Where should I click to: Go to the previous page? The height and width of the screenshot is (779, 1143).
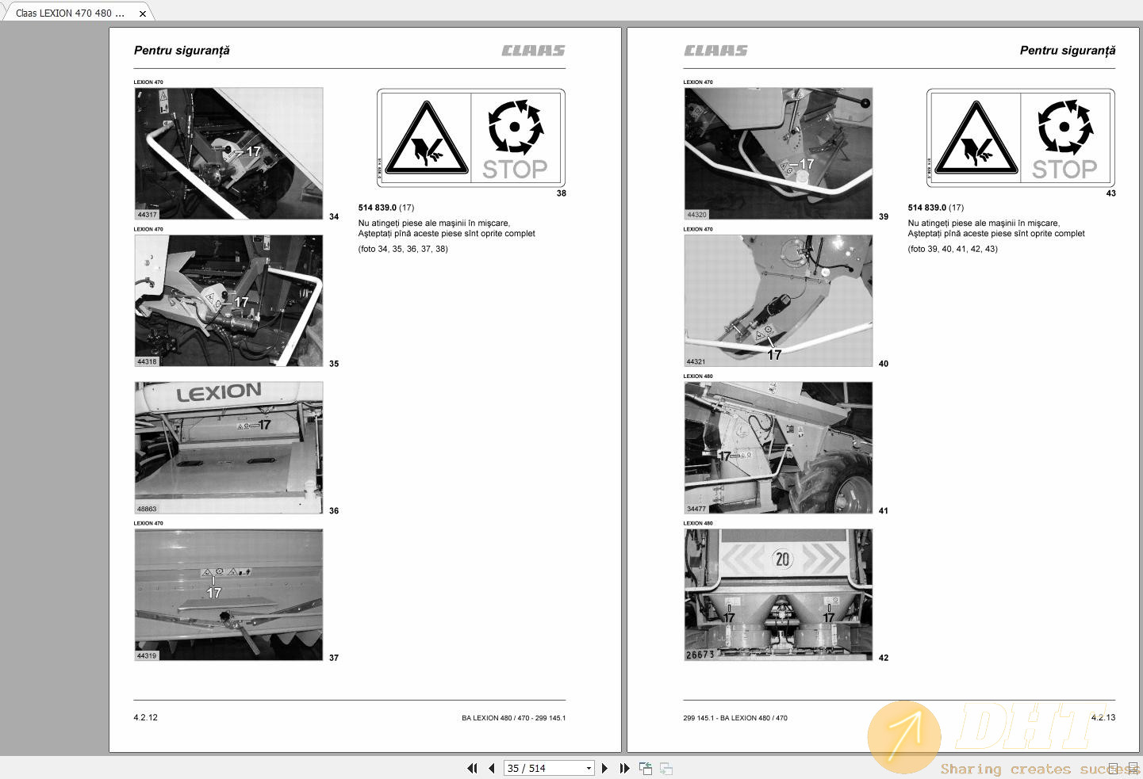[x=492, y=768]
